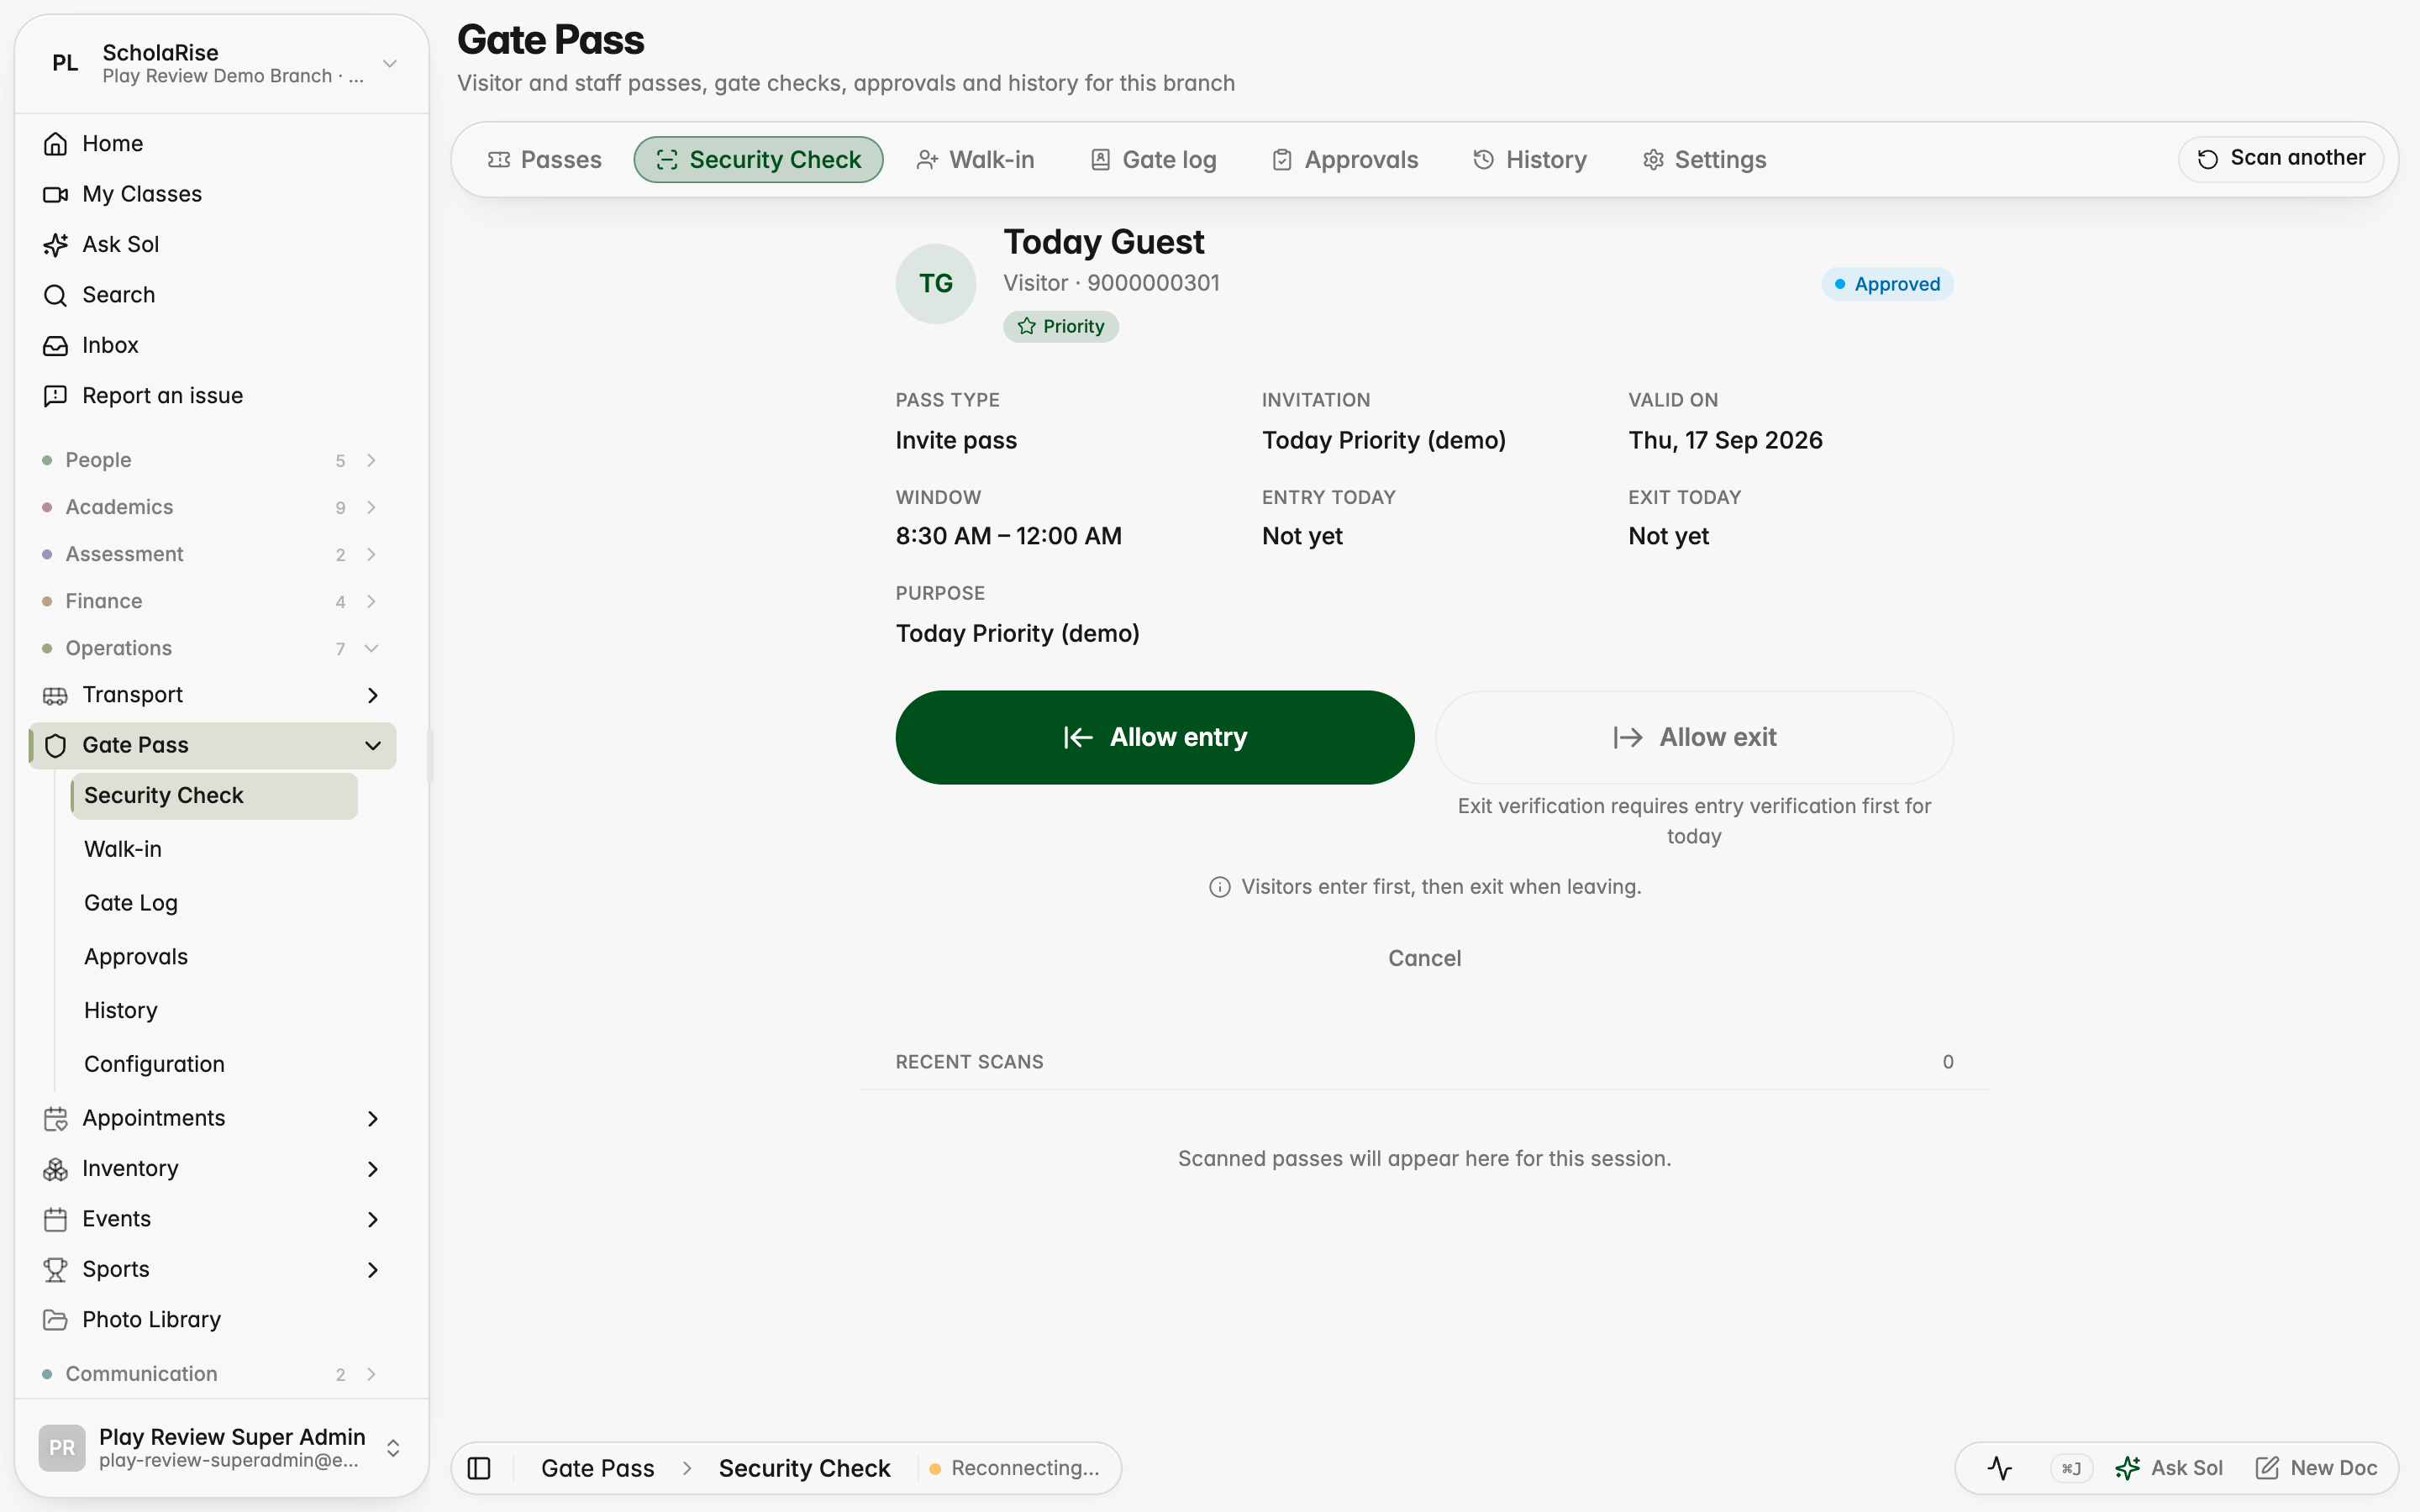Open Home from the sidebar
The width and height of the screenshot is (2420, 1512).
213,143
